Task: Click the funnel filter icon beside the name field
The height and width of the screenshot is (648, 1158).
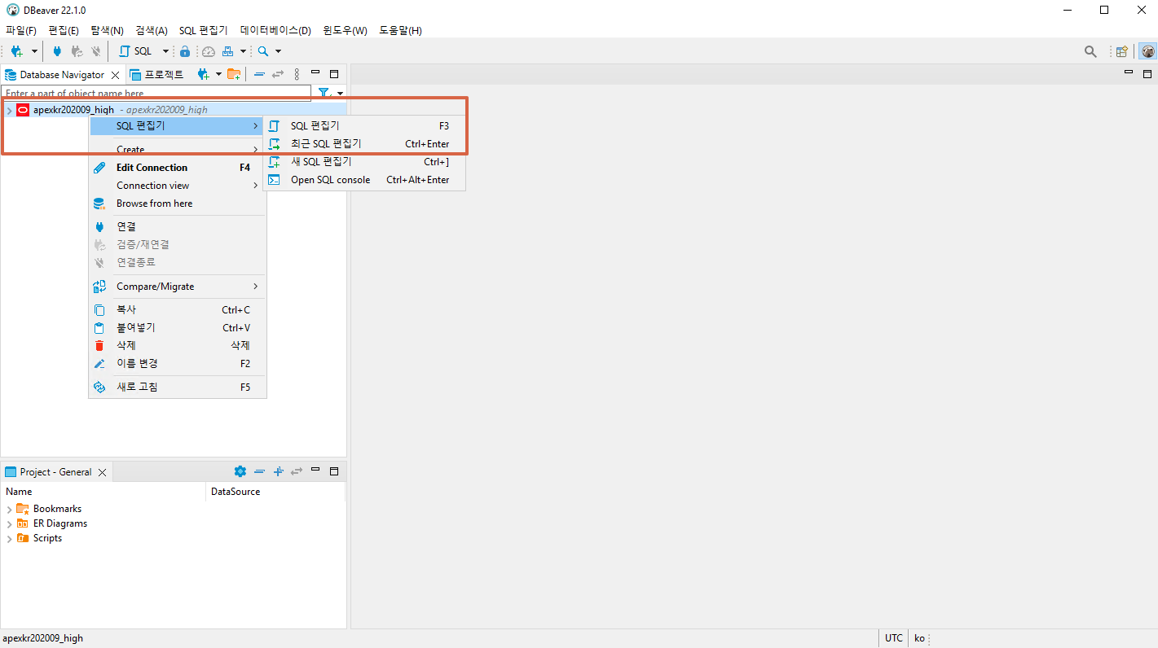Action: pyautogui.click(x=324, y=93)
